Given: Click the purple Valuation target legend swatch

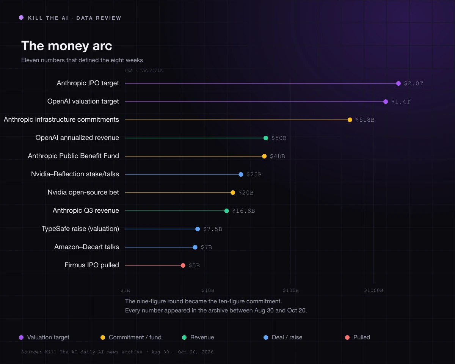Looking at the screenshot, I should pyautogui.click(x=21, y=337).
